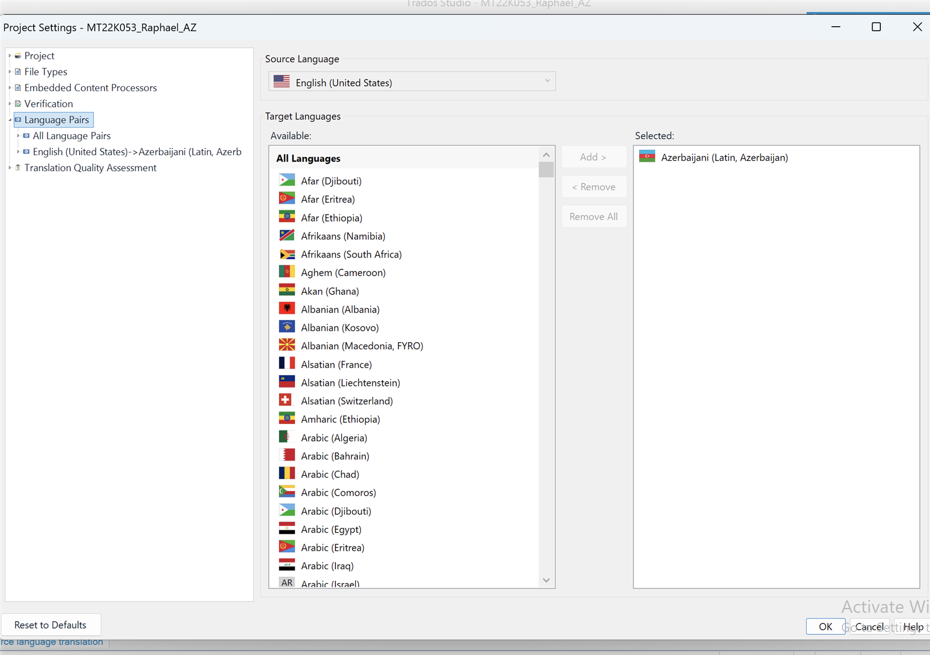This screenshot has width=930, height=655.
Task: Click the Arabic (Iraq) flag icon
Action: 287,565
